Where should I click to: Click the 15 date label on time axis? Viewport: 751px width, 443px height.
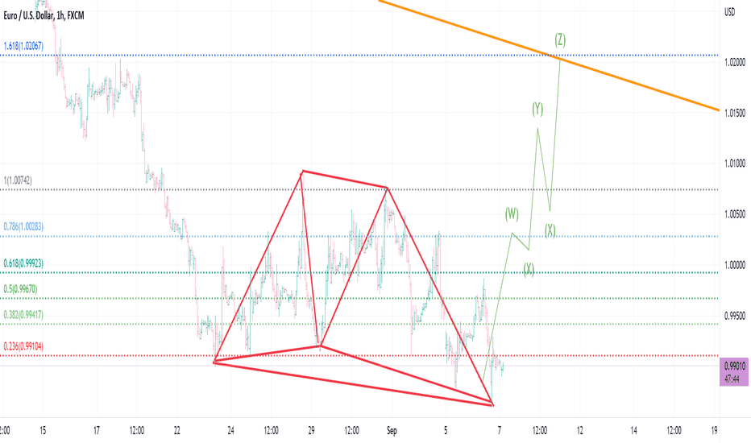(x=43, y=431)
